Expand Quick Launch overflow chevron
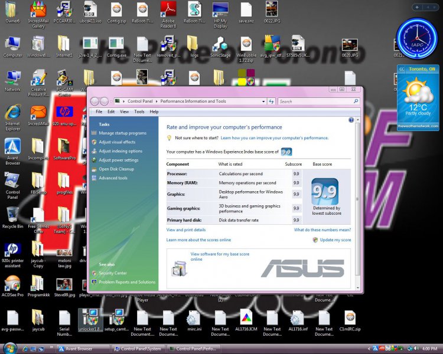The width and height of the screenshot is (443, 354). tap(51, 347)
